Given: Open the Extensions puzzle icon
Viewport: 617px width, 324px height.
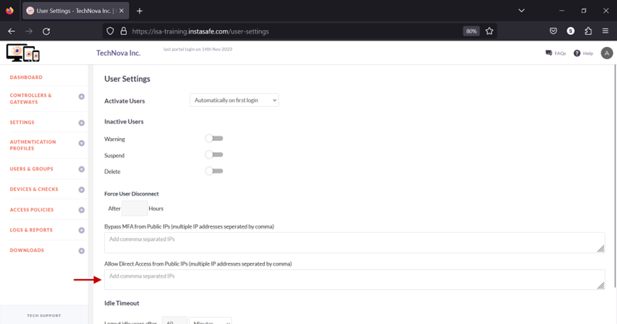Looking at the screenshot, I should pyautogui.click(x=588, y=31).
